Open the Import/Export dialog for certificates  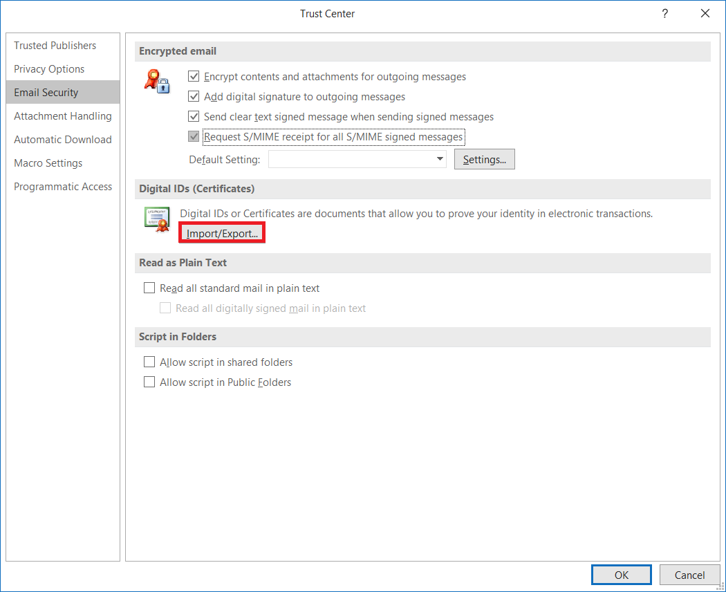pos(221,232)
